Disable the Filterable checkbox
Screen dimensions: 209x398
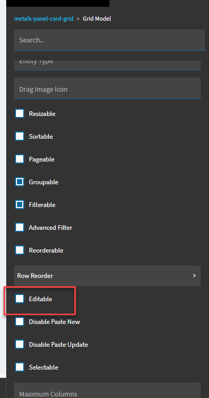[x=20, y=204]
